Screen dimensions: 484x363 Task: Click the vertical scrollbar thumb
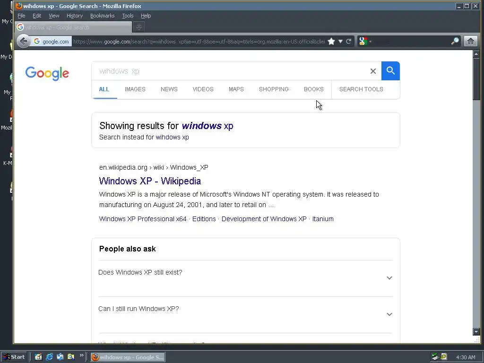click(476, 79)
